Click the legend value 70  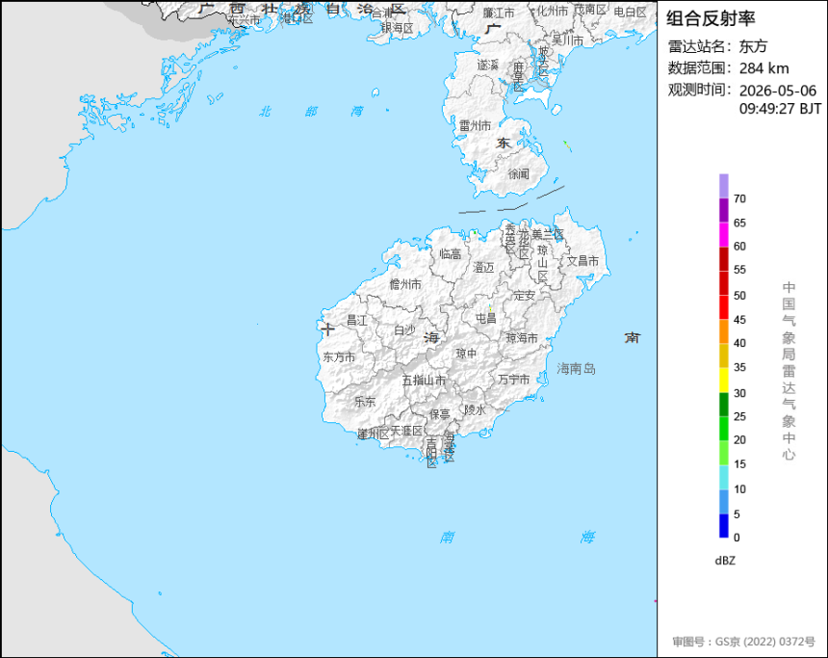[x=739, y=199]
